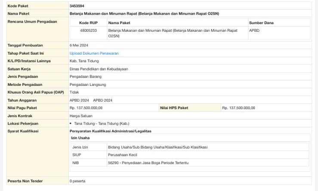Click the Izin Usaha section header
Image resolution: width=318 pixels, height=191 pixels.
click(x=80, y=138)
